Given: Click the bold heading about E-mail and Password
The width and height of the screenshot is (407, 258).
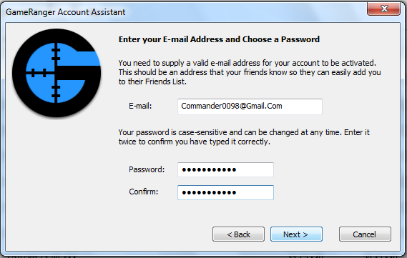Looking at the screenshot, I should pos(219,39).
